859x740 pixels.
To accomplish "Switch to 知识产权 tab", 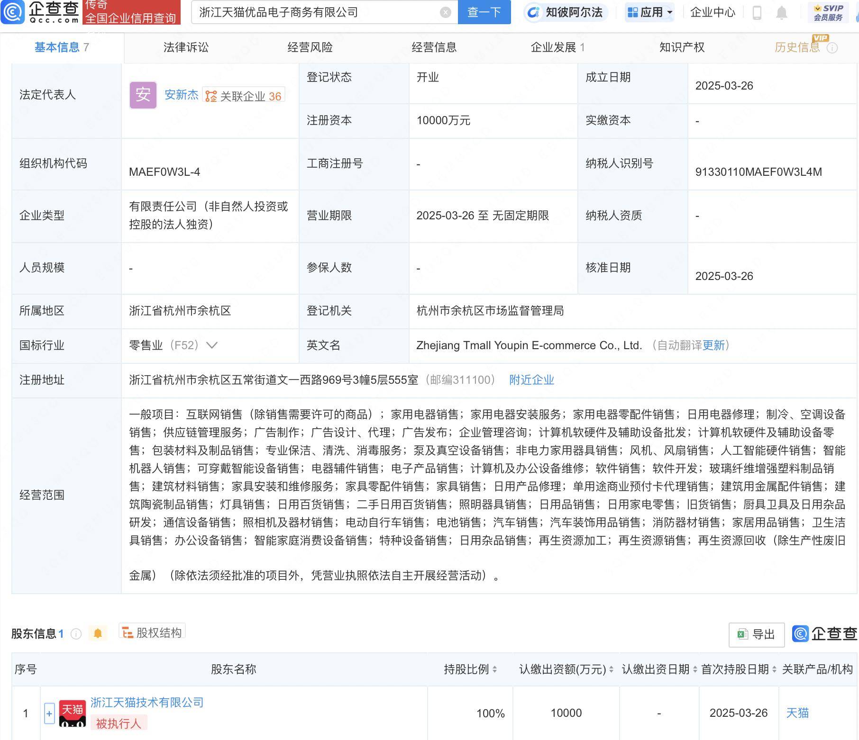I will click(x=682, y=47).
